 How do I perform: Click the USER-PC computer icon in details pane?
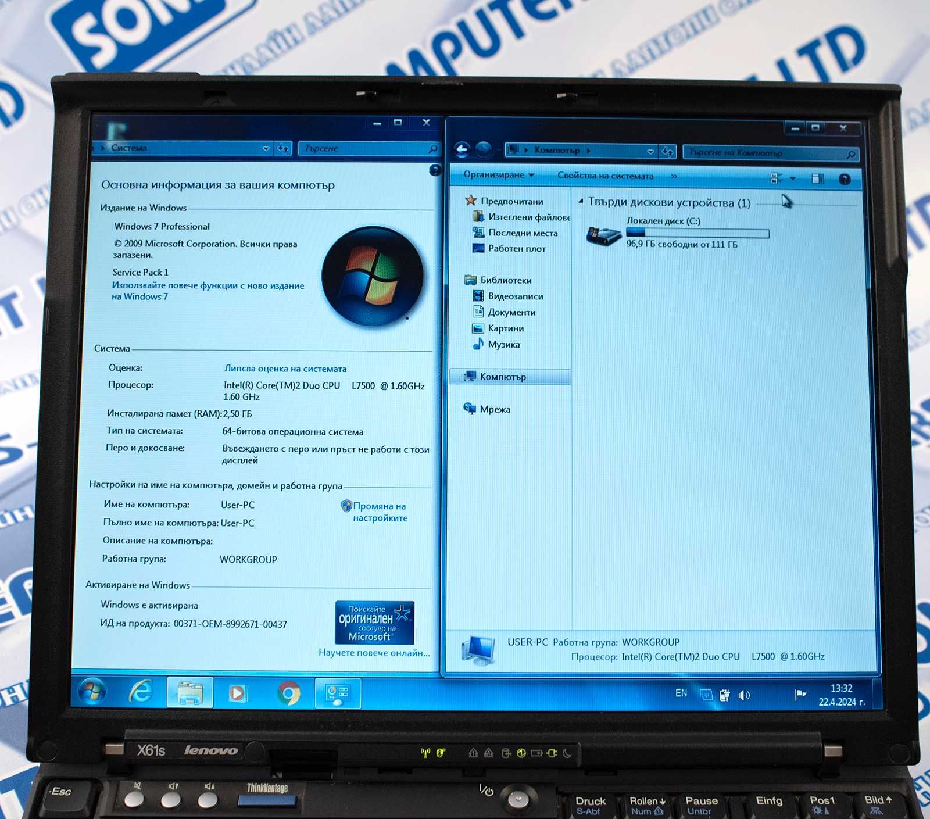click(x=478, y=650)
